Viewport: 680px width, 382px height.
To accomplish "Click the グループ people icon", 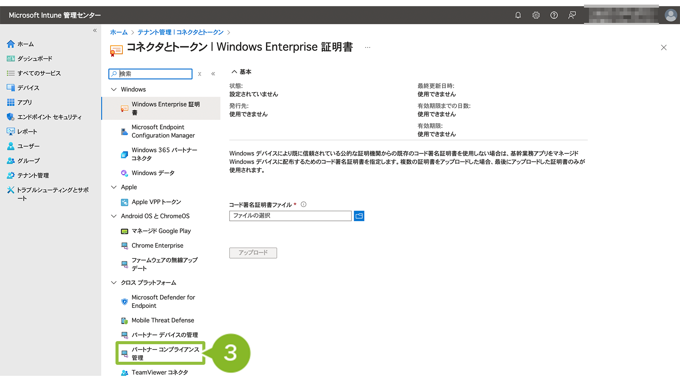I will click(x=11, y=161).
